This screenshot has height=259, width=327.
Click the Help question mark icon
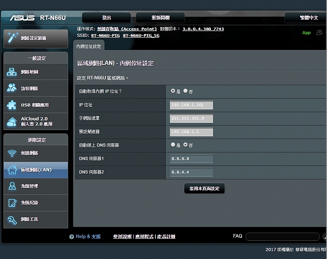(x=72, y=237)
